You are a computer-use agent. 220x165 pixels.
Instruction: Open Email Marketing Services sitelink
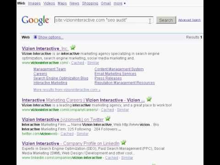(x=115, y=74)
